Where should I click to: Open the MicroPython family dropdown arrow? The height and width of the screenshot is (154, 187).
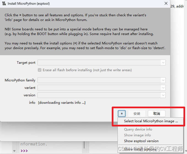pos(163,80)
